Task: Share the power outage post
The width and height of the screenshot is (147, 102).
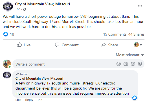Action: tap(110, 45)
